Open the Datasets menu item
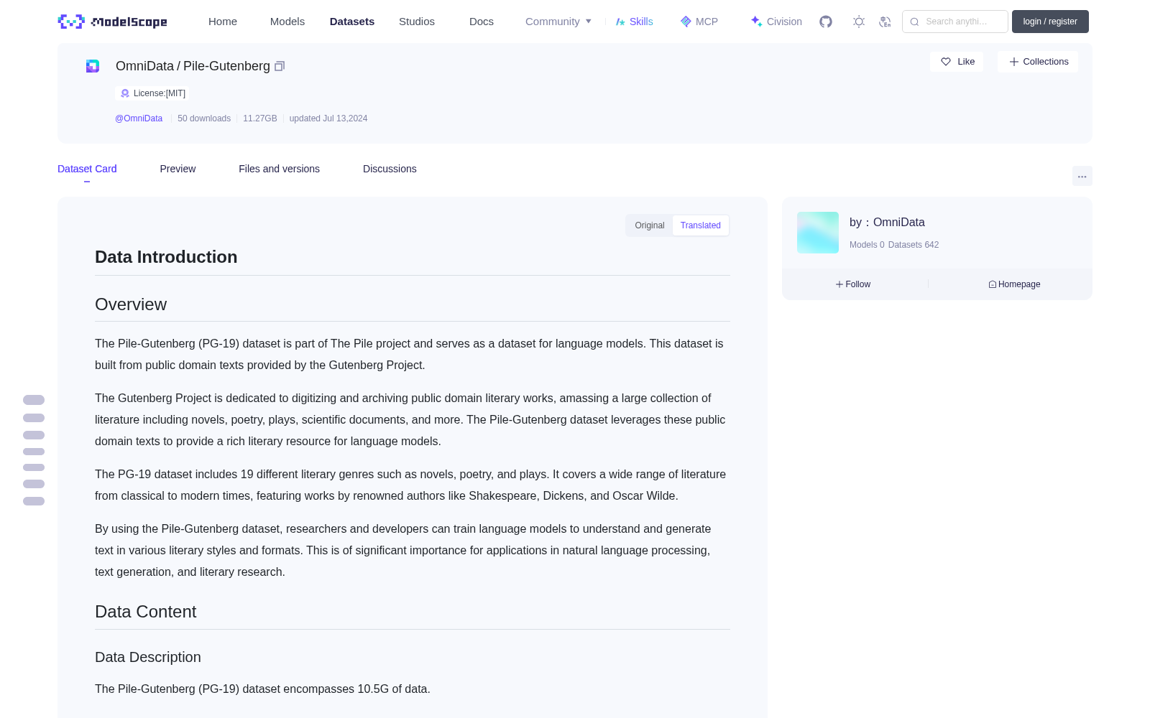Screen dimensions: 1150x718 pos(352,22)
